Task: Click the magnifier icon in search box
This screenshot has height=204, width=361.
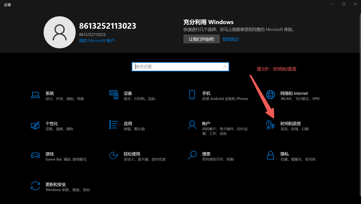Action: [x=225, y=67]
